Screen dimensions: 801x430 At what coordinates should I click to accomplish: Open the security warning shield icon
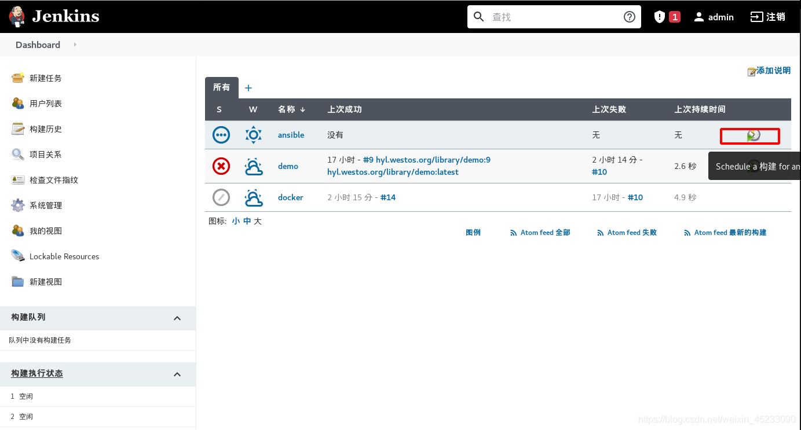pyautogui.click(x=659, y=17)
